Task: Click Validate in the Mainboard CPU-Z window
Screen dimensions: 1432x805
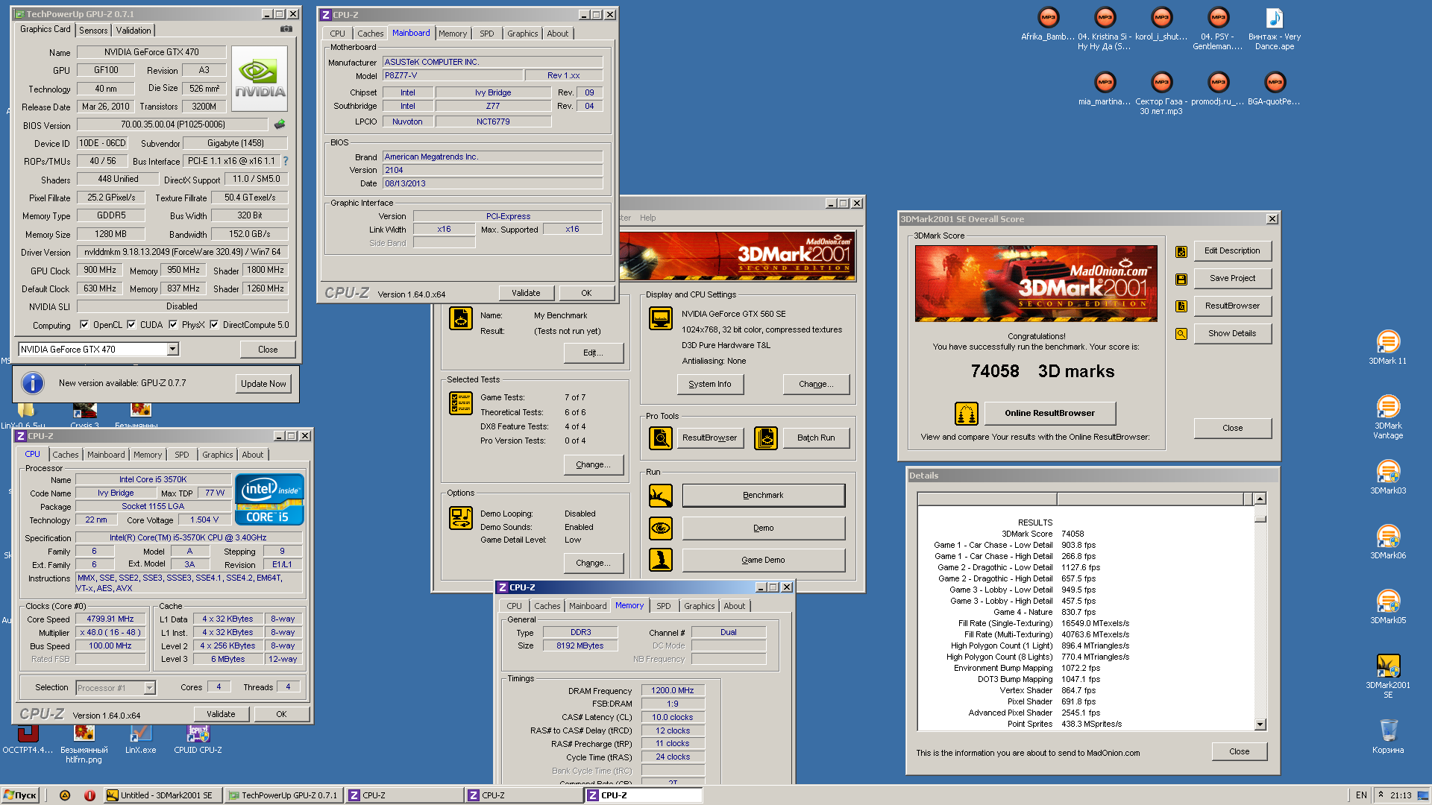Action: 526,293
